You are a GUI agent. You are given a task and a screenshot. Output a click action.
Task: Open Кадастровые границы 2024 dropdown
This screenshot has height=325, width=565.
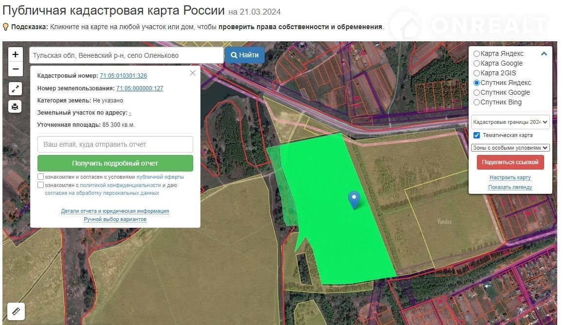510,122
